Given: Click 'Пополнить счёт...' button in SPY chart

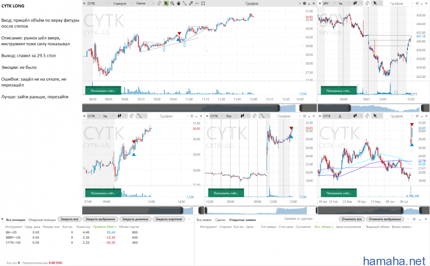Looking at the screenshot, I should (x=339, y=90).
